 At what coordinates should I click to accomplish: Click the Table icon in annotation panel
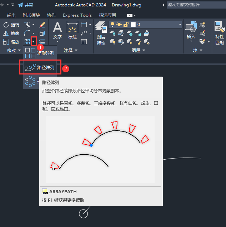[x=84, y=42]
